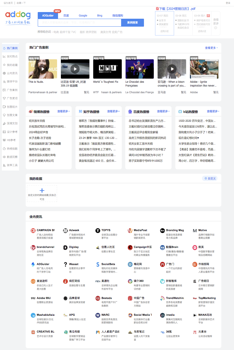The width and height of the screenshot is (234, 350).
Task: Open the MediaPost site icon
Action: pyautogui.click(x=130, y=230)
